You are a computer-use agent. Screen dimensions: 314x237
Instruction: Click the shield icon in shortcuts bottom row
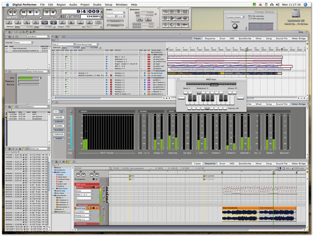[x=165, y=25]
